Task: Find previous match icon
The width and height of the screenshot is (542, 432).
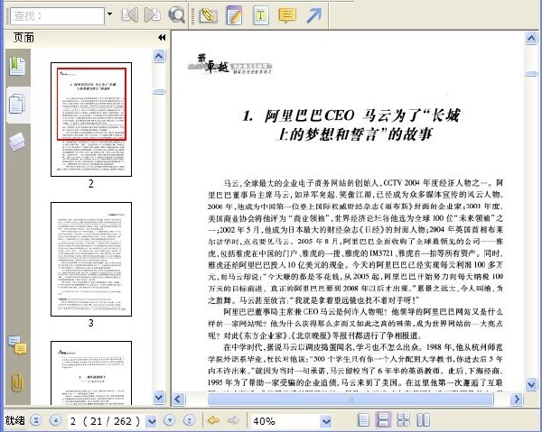Action: pos(130,15)
